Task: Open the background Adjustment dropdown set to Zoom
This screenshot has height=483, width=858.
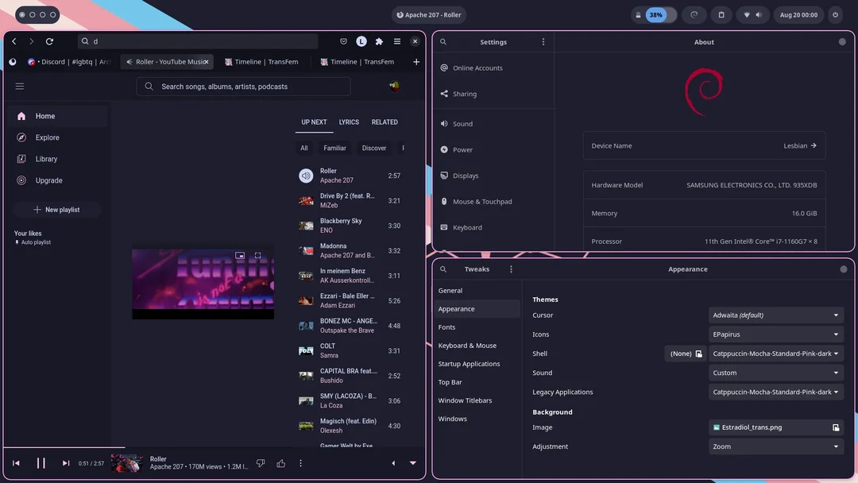Action: coord(775,446)
